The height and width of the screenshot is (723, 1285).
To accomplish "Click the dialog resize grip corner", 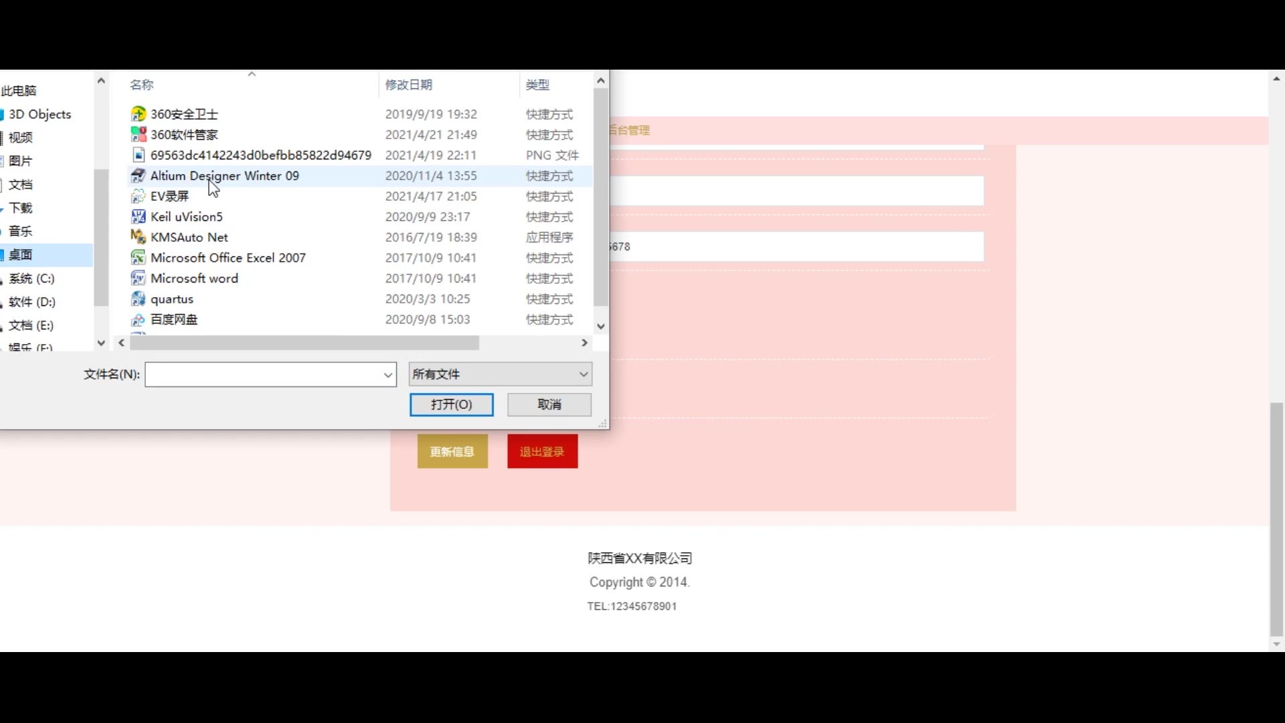I will [x=602, y=424].
